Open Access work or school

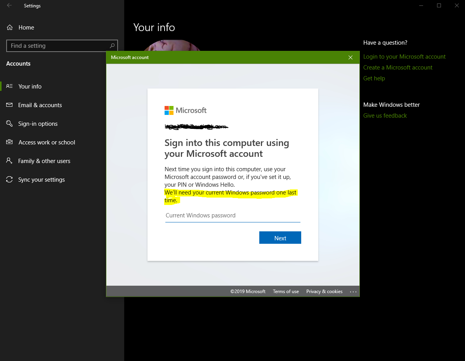point(47,142)
